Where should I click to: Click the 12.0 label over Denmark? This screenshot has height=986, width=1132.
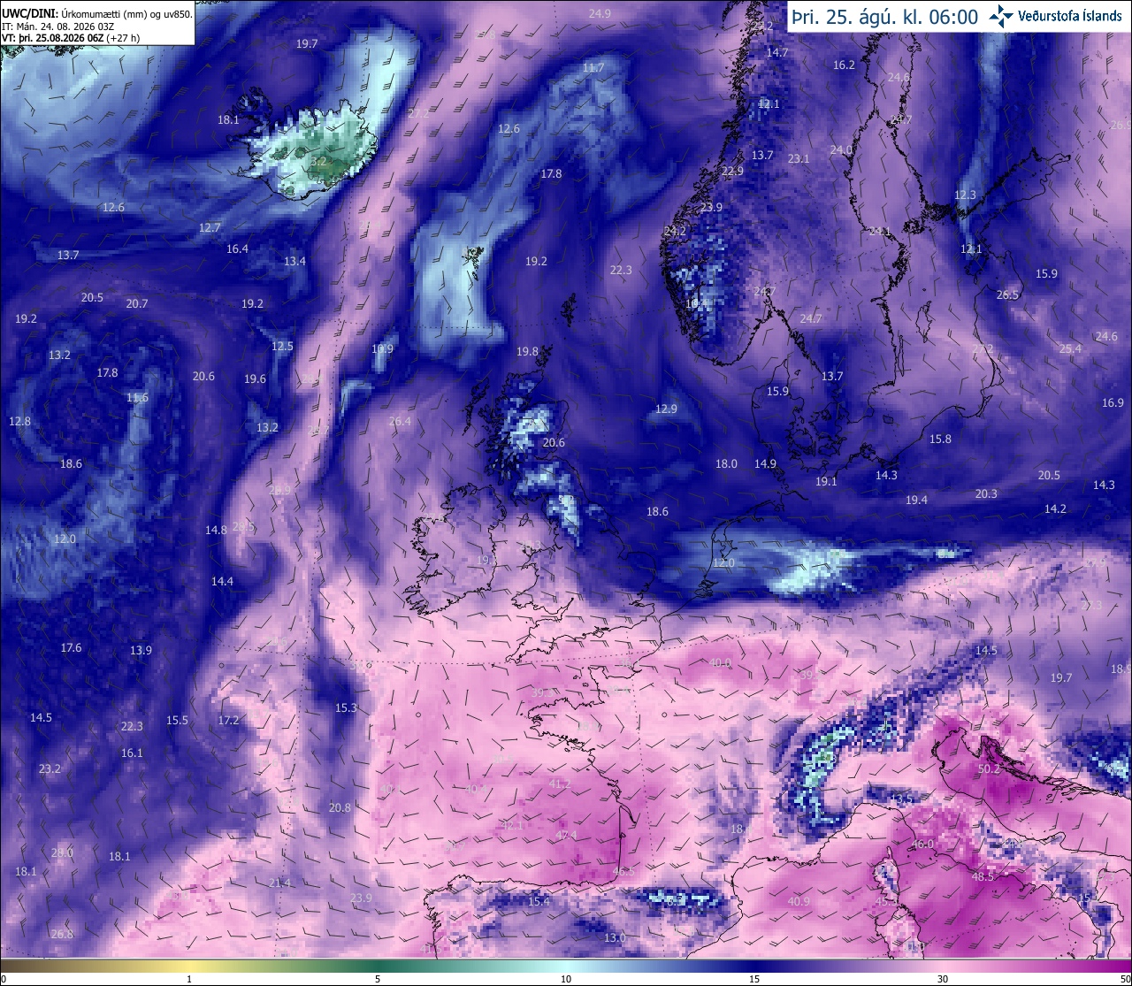coord(723,563)
